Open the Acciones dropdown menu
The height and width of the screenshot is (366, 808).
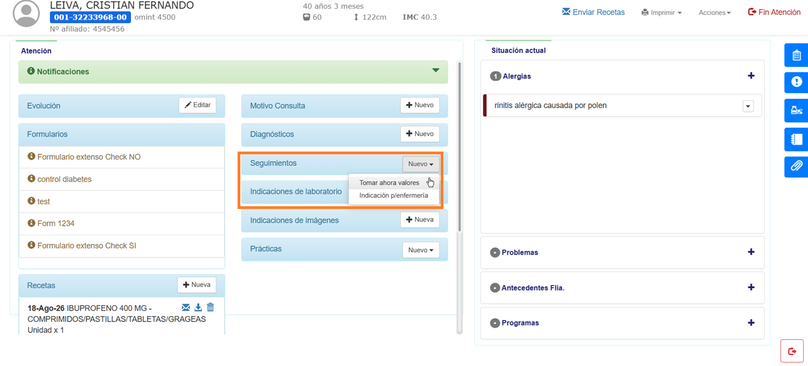(714, 13)
